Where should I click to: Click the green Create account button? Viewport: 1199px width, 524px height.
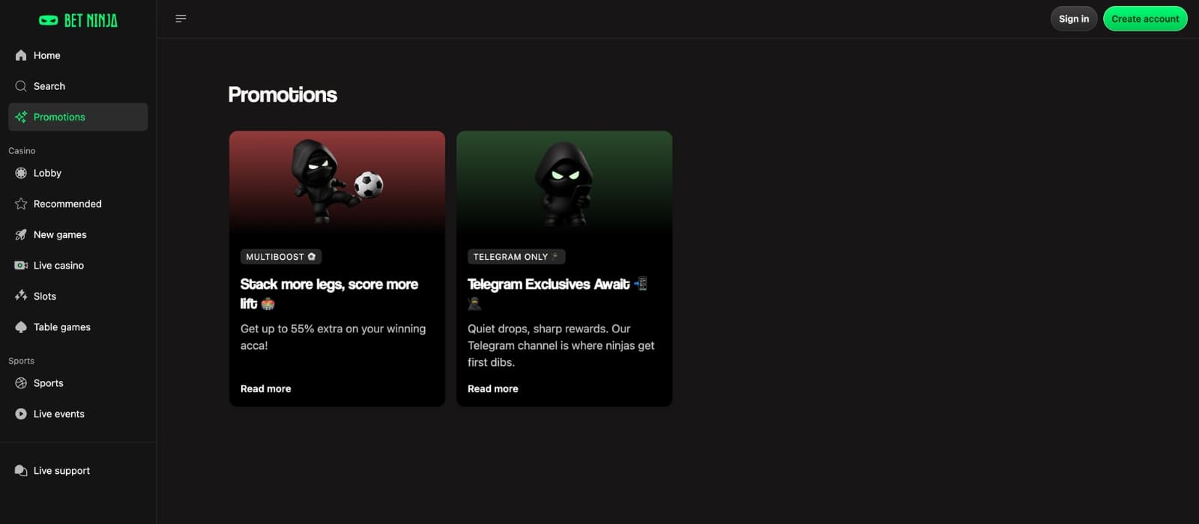tap(1144, 19)
